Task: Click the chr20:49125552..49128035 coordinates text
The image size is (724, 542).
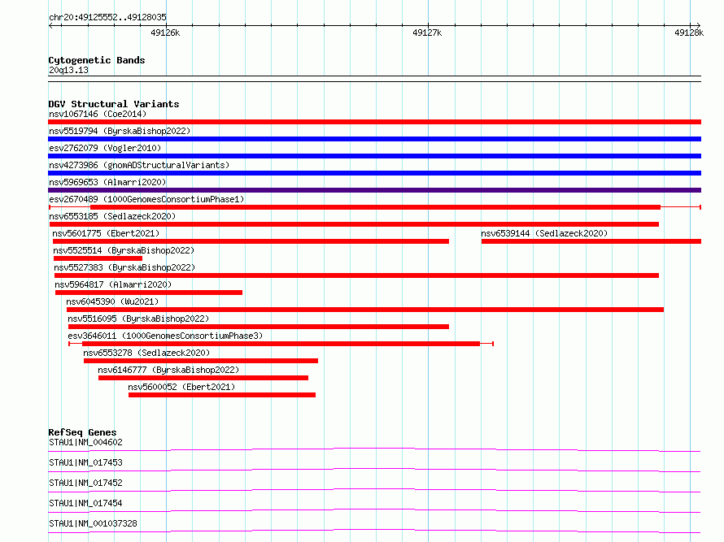Action: [107, 17]
